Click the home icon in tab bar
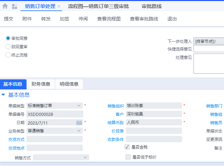The height and width of the screenshot is (166, 224). tap(5, 6)
